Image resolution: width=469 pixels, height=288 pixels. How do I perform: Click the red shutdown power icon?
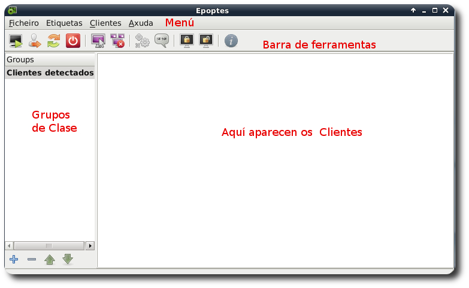72,41
